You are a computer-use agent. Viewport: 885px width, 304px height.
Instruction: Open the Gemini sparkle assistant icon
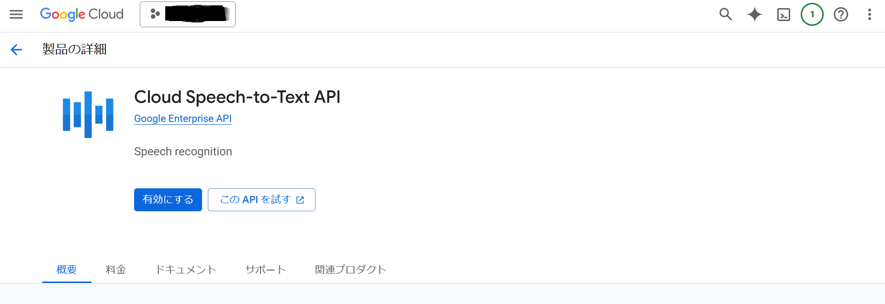pos(754,14)
